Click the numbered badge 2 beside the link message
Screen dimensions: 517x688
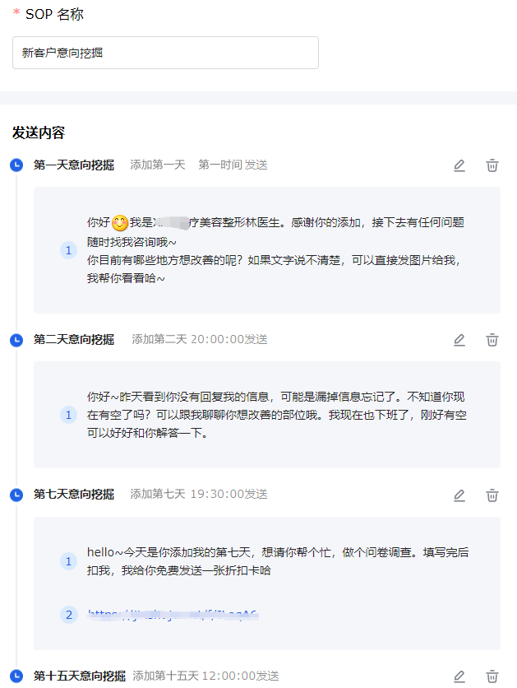(x=68, y=614)
